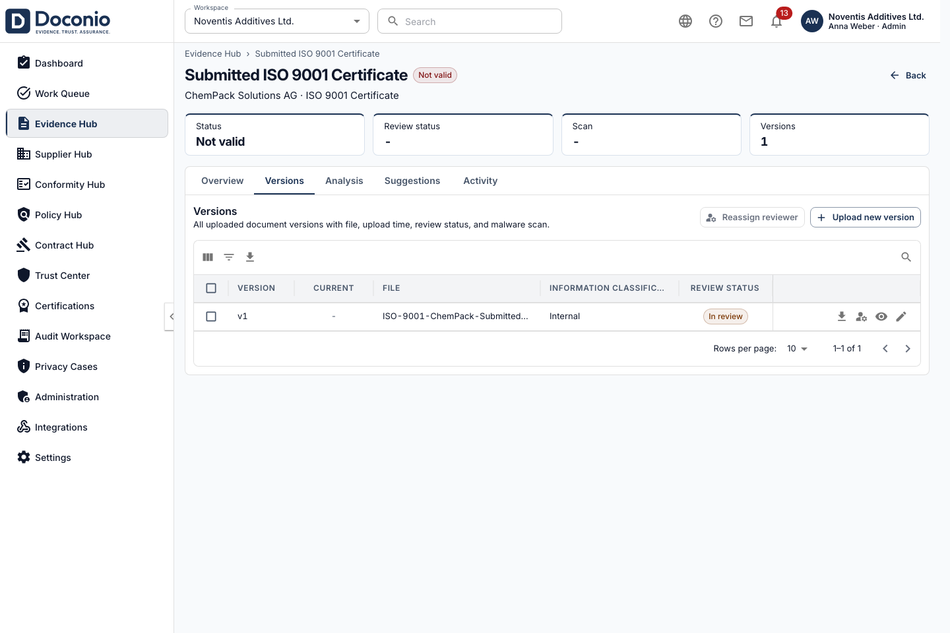Switch to the Activity tab

480,181
